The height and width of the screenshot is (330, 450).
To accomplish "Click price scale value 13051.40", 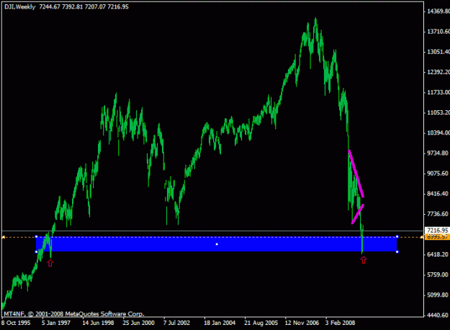I will [x=438, y=52].
